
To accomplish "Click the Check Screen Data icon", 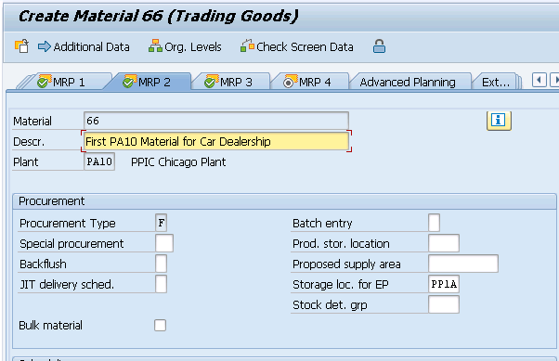I will click(x=247, y=46).
